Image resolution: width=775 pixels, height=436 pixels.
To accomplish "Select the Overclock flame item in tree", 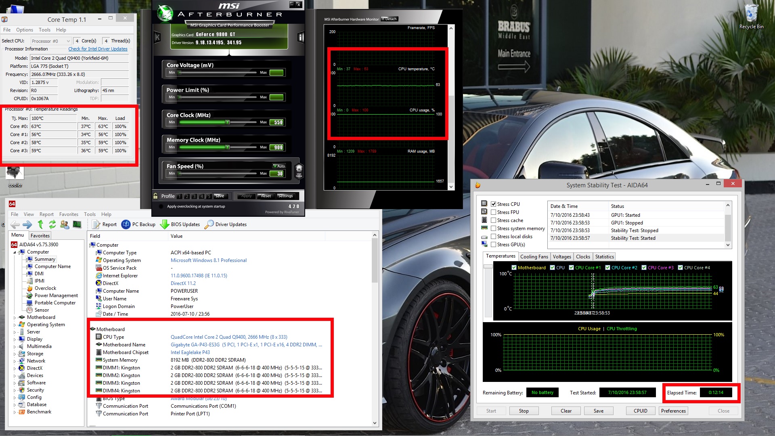I will coord(45,288).
